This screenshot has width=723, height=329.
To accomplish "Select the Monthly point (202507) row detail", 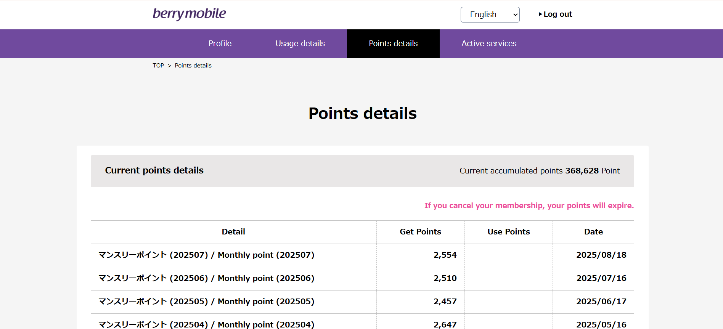I will [206, 255].
